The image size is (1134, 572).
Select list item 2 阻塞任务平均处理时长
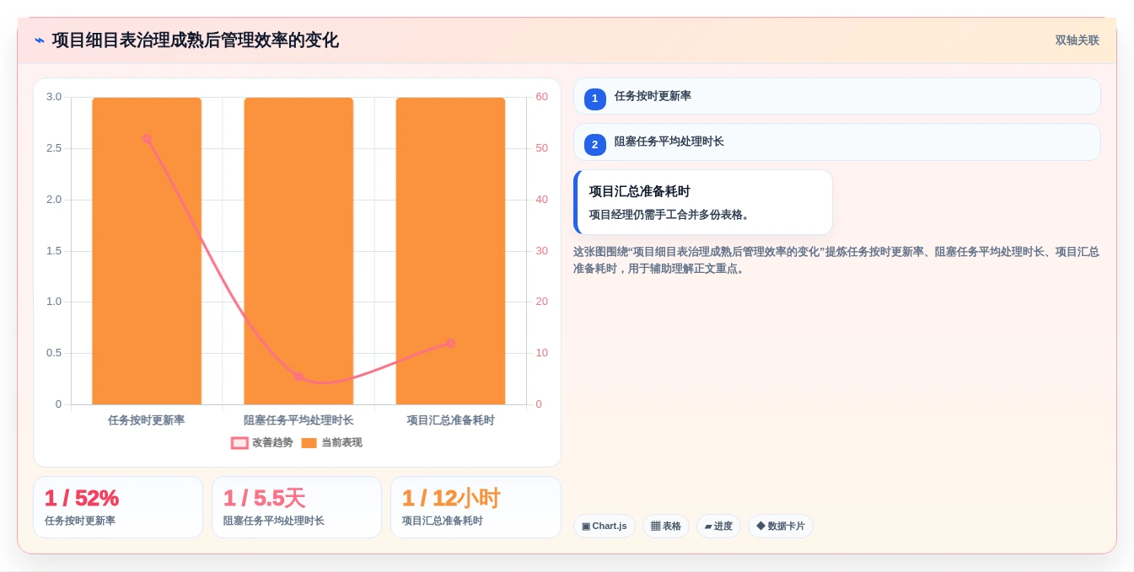pos(836,142)
